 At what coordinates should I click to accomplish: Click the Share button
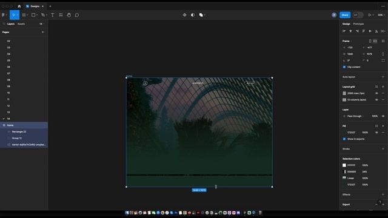click(345, 15)
